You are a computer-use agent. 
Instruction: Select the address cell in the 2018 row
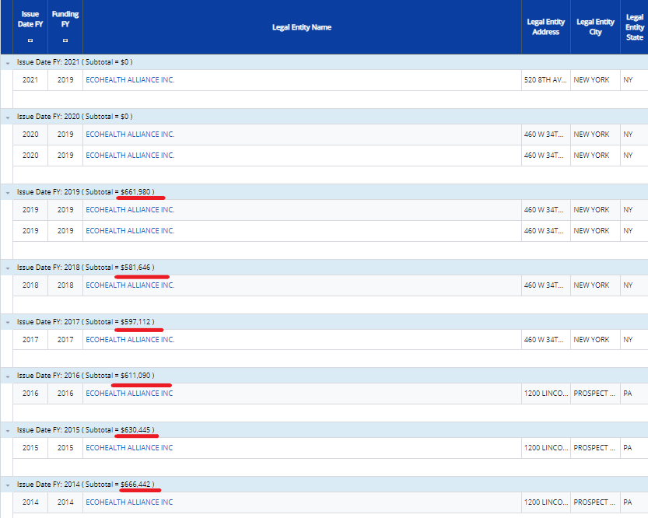[546, 285]
